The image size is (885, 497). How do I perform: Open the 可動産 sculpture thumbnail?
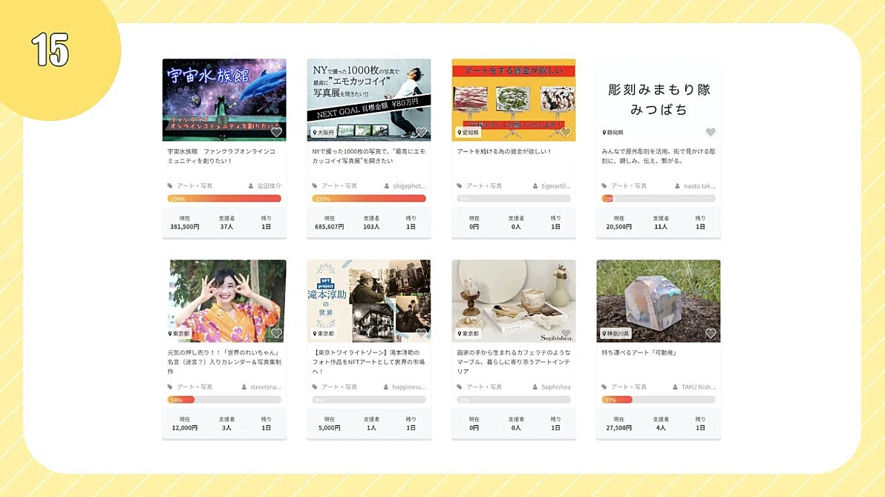click(x=658, y=300)
